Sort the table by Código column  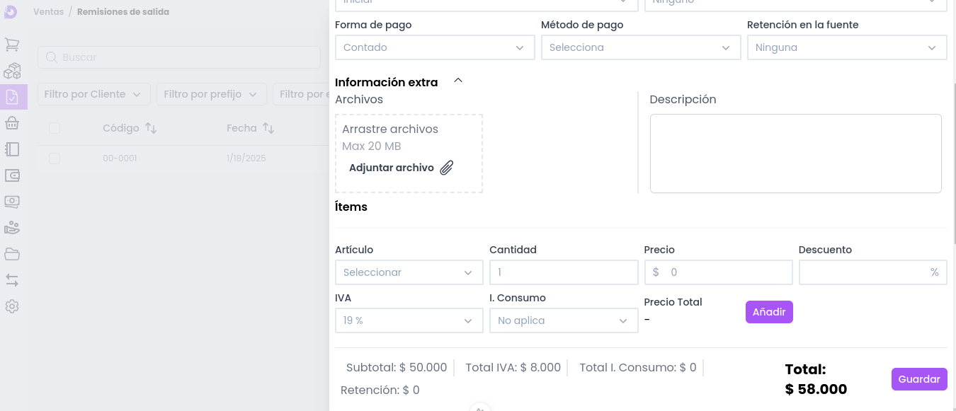tap(150, 128)
